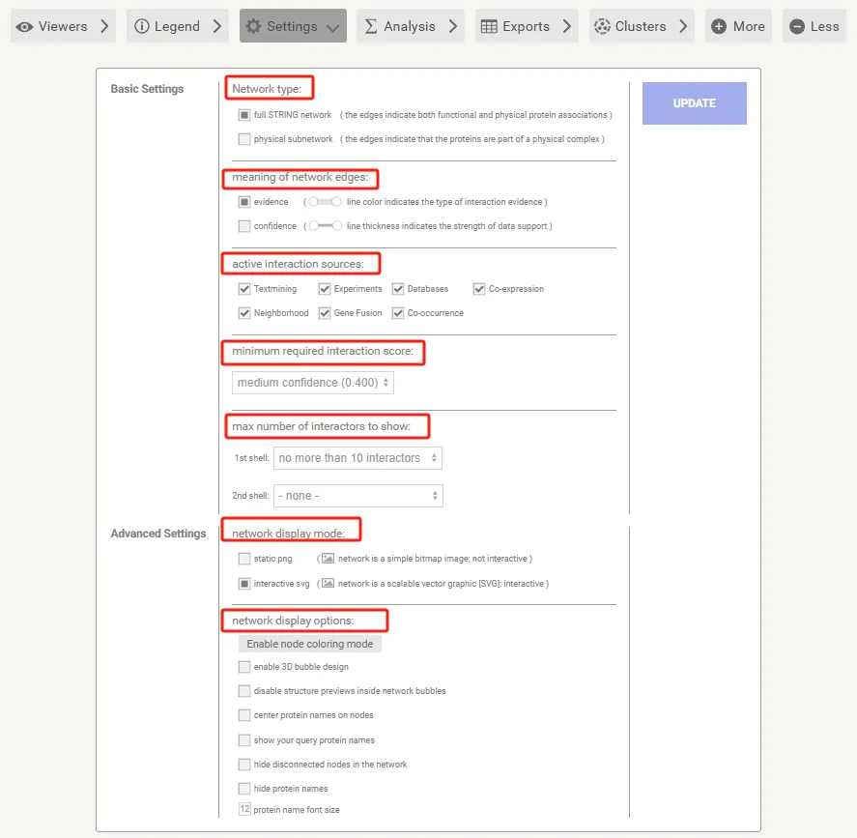Click the table icon on Exports tab

click(x=489, y=27)
